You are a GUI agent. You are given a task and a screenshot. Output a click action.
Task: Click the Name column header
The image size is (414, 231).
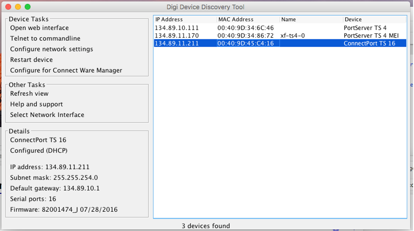(x=289, y=20)
